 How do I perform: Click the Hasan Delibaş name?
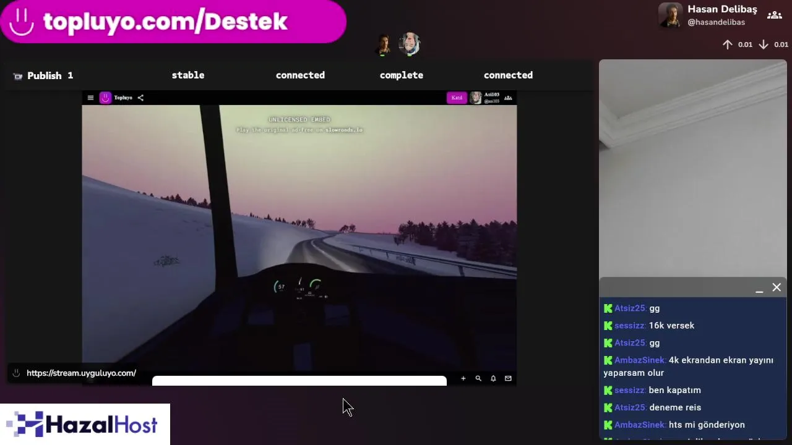click(722, 9)
